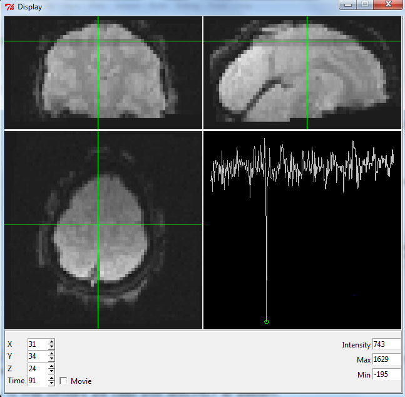This screenshot has width=405, height=397.
Task: Decrease the Y coordinate spinner
Action: point(51,359)
